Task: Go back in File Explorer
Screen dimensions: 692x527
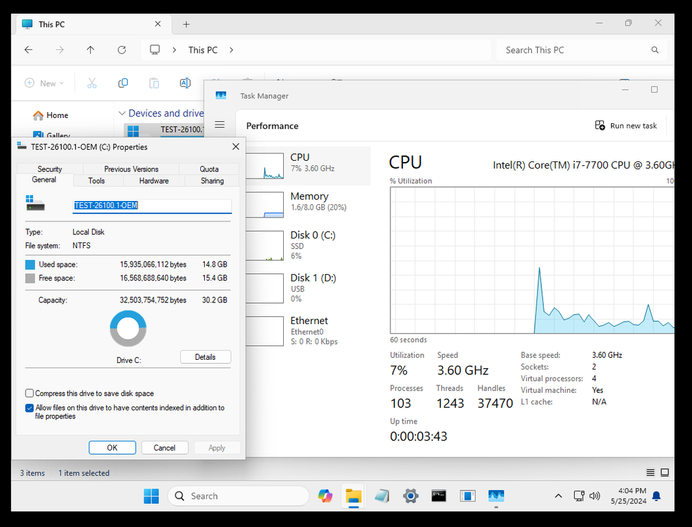Action: click(29, 50)
